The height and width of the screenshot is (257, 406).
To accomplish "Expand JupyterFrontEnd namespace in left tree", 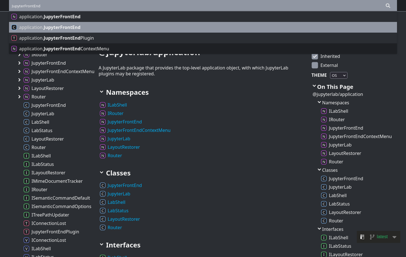I will click(x=19, y=63).
